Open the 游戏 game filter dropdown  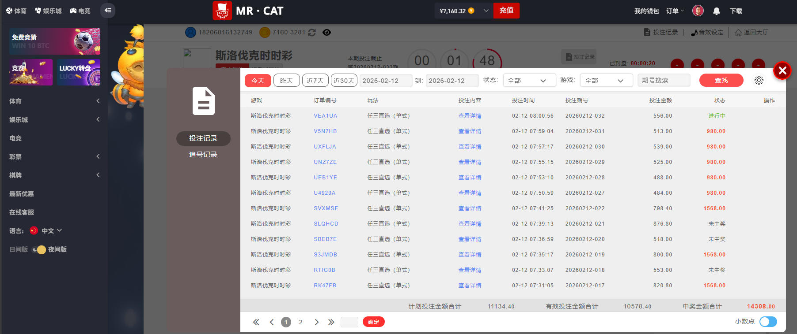(x=606, y=81)
